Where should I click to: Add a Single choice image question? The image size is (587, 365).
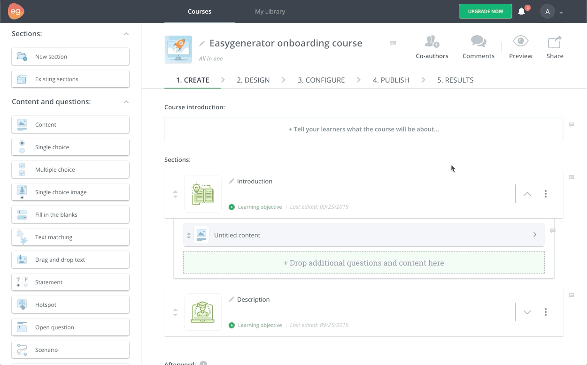[70, 192]
